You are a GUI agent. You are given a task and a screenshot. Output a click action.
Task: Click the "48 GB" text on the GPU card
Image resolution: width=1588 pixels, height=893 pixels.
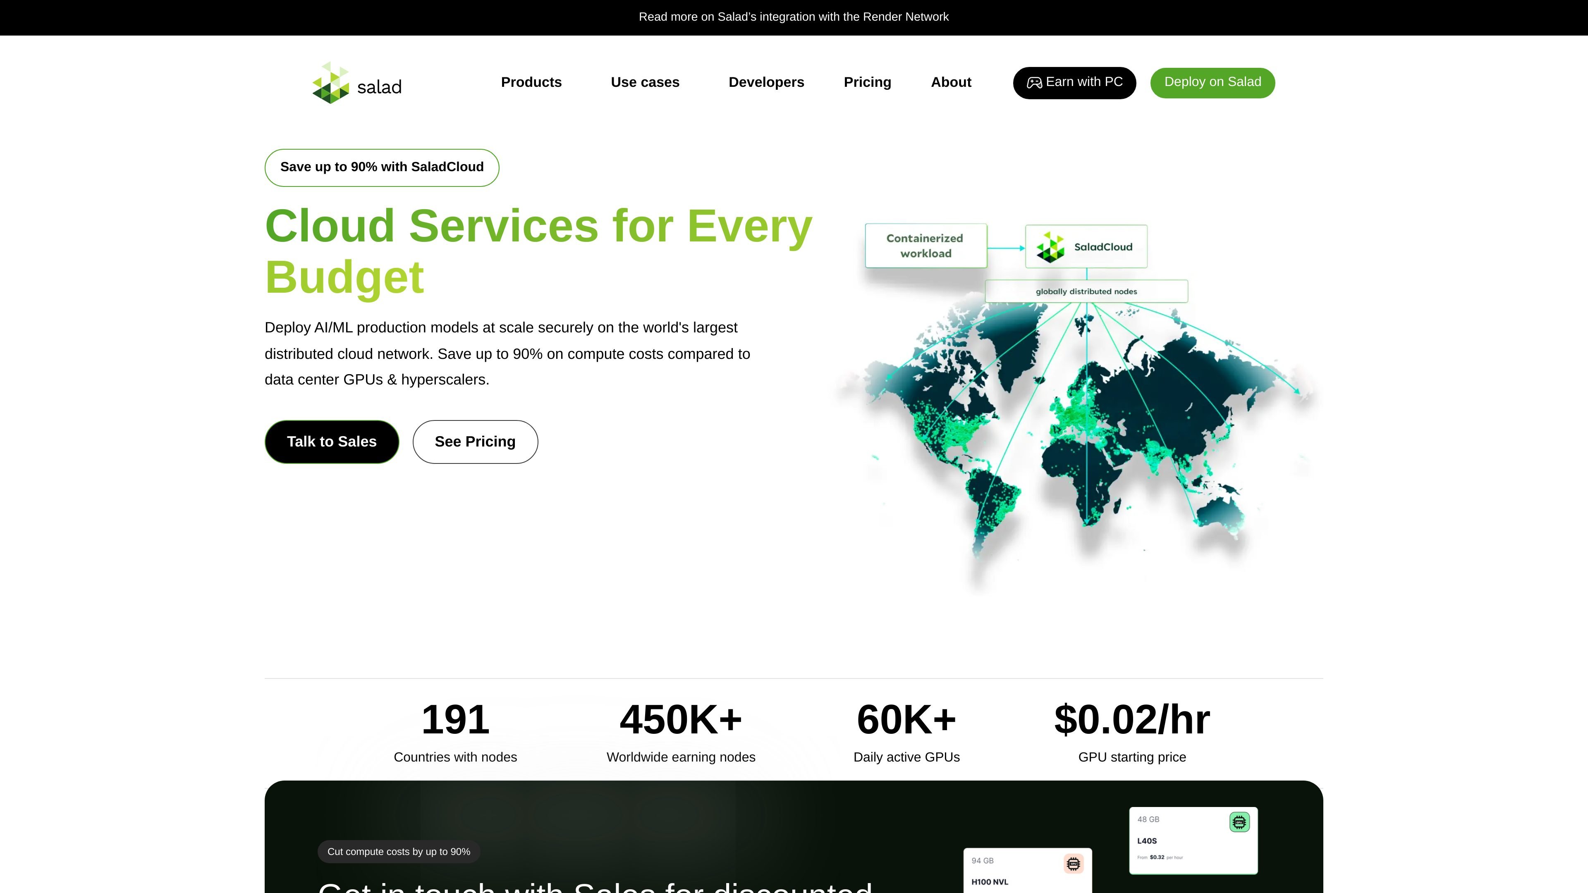[1148, 820]
